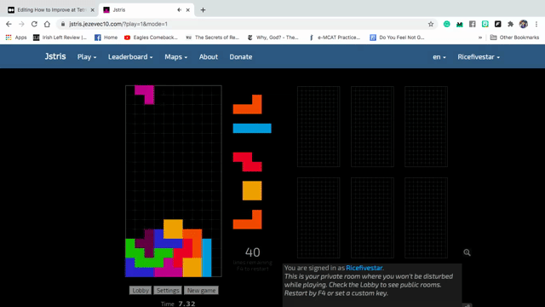Click the site lock icon in address bar
The image size is (545, 307).
63,24
